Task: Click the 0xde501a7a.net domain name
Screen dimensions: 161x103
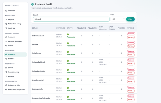Action: 38,36
